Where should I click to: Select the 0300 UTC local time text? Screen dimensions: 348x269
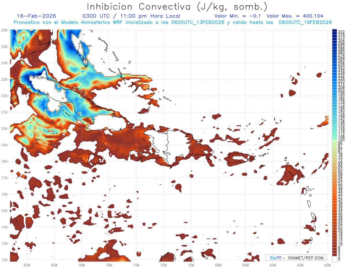(x=131, y=16)
